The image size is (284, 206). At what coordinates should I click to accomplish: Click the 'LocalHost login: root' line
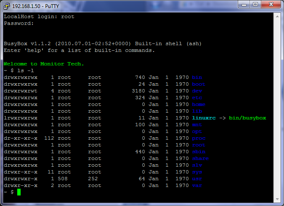pos(39,17)
